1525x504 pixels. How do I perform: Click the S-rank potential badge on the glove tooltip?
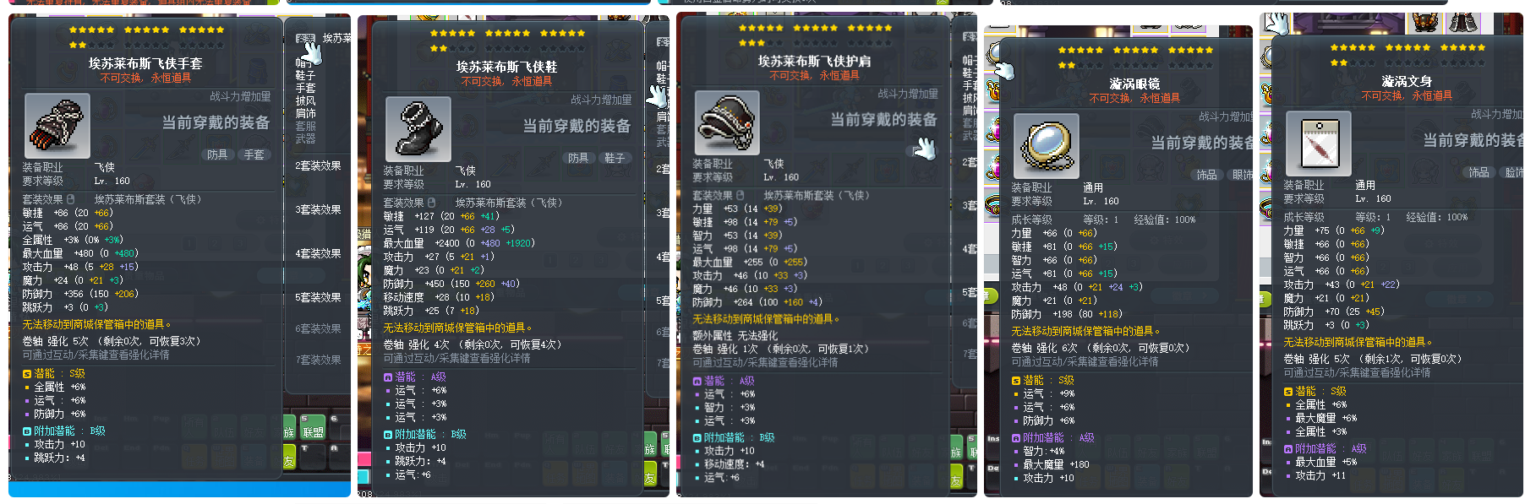(27, 373)
